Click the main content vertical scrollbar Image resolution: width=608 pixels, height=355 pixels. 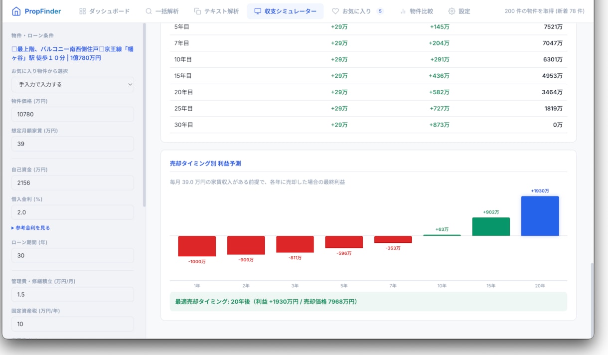pyautogui.click(x=592, y=300)
